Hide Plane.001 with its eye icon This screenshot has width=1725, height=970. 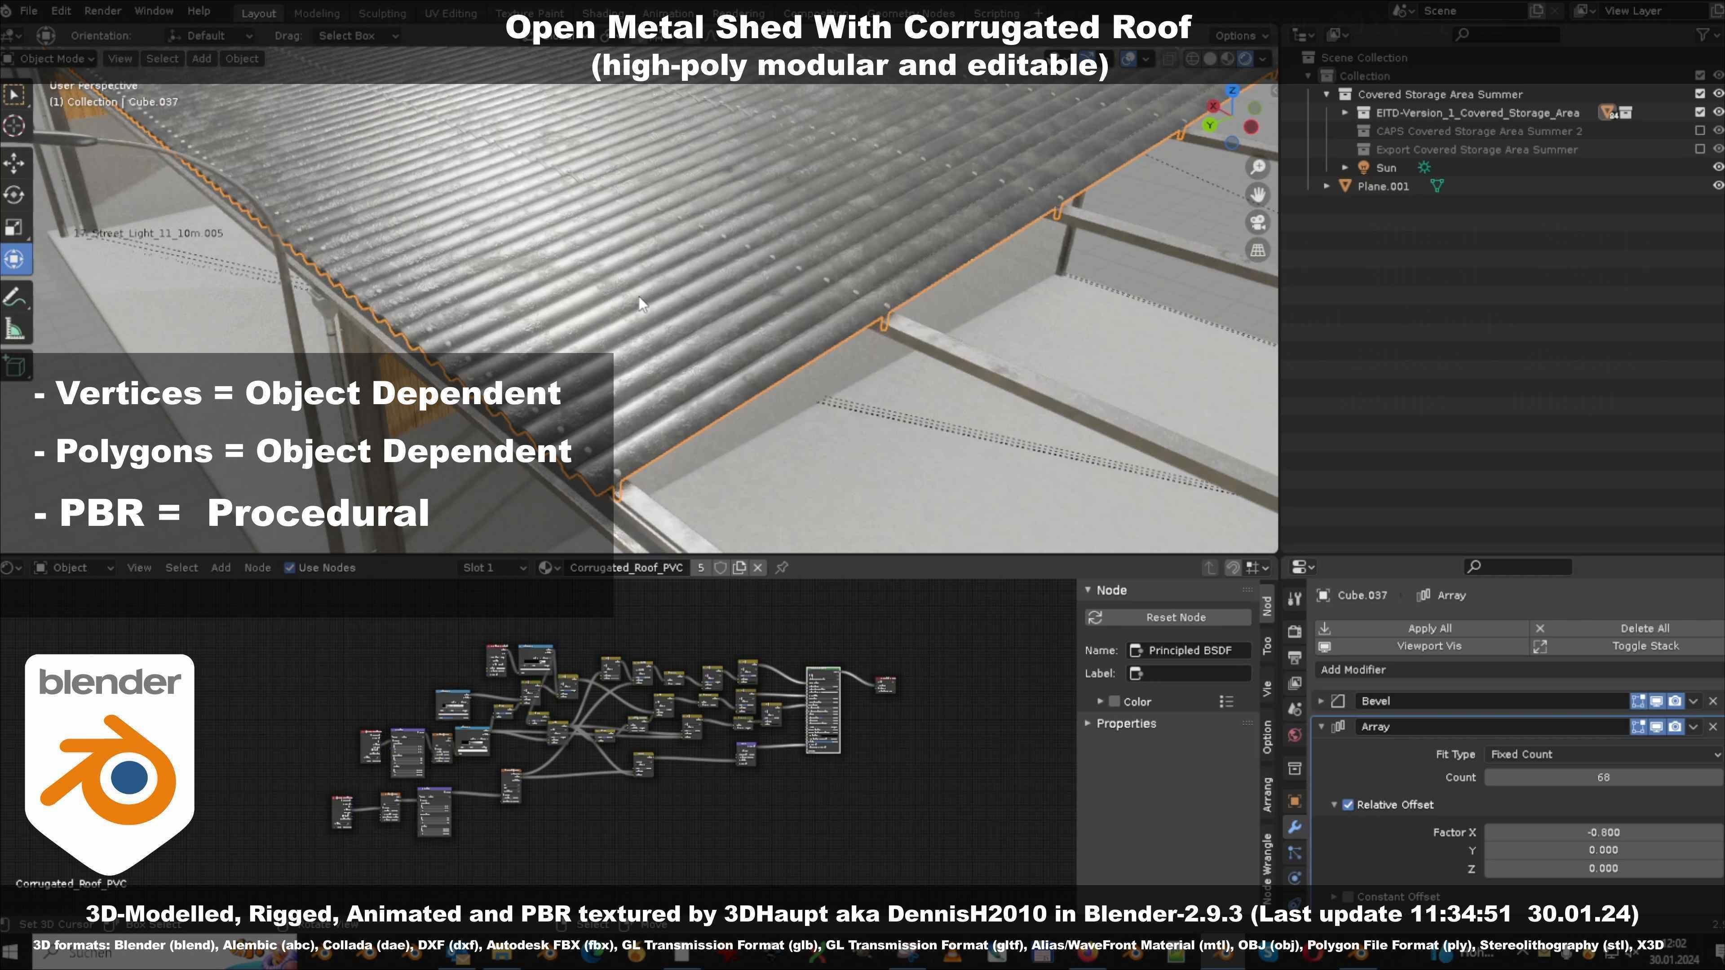(x=1718, y=185)
